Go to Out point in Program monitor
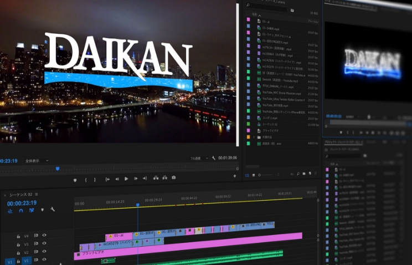Viewport: 412px width, 265px height. (145, 178)
